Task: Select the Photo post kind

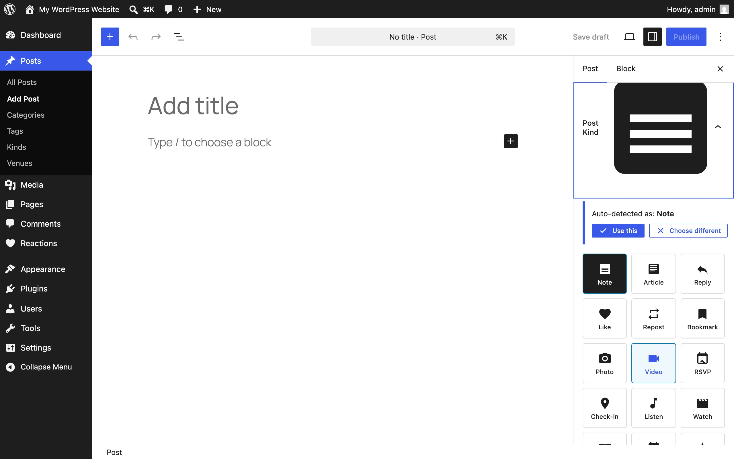Action: 604,363
